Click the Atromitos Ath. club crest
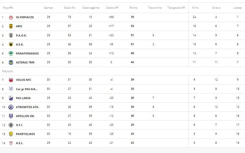 pos(11,107)
